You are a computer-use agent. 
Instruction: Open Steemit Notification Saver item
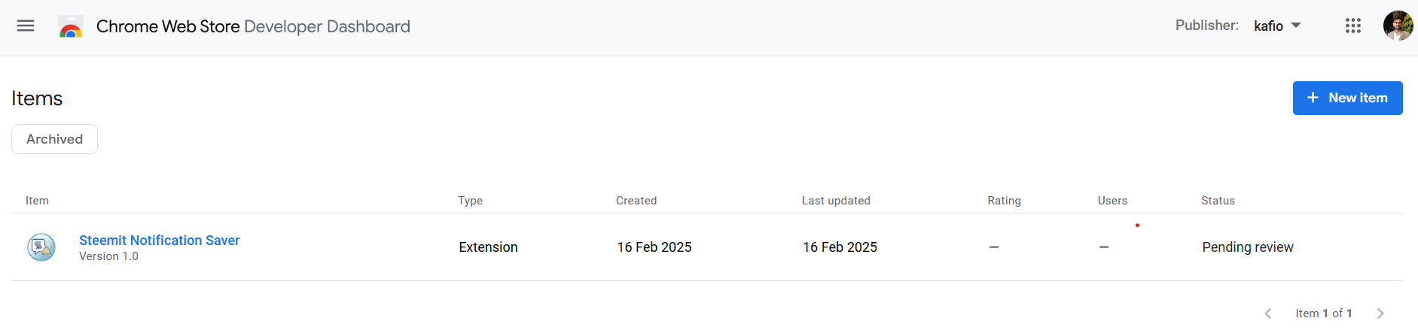pyautogui.click(x=159, y=240)
